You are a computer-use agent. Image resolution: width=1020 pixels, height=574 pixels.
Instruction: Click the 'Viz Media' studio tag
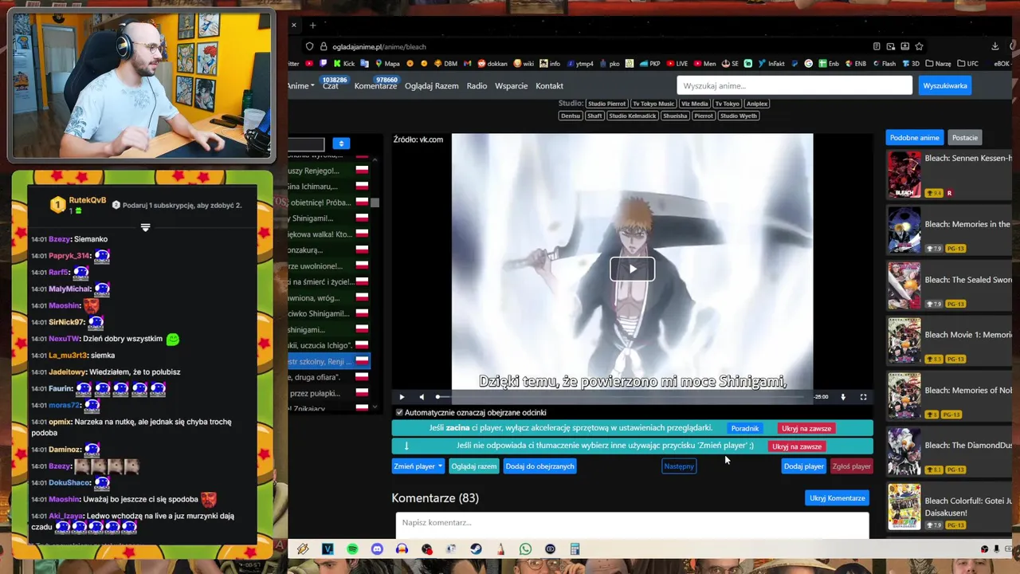pos(694,104)
